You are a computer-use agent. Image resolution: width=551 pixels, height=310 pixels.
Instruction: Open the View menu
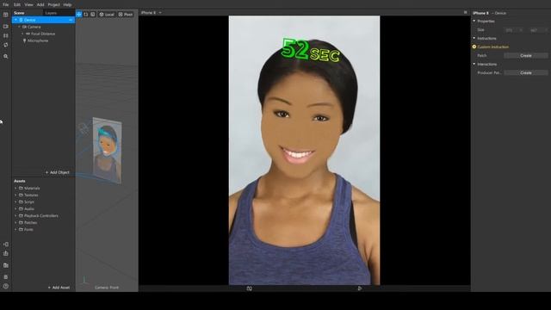pyautogui.click(x=28, y=5)
